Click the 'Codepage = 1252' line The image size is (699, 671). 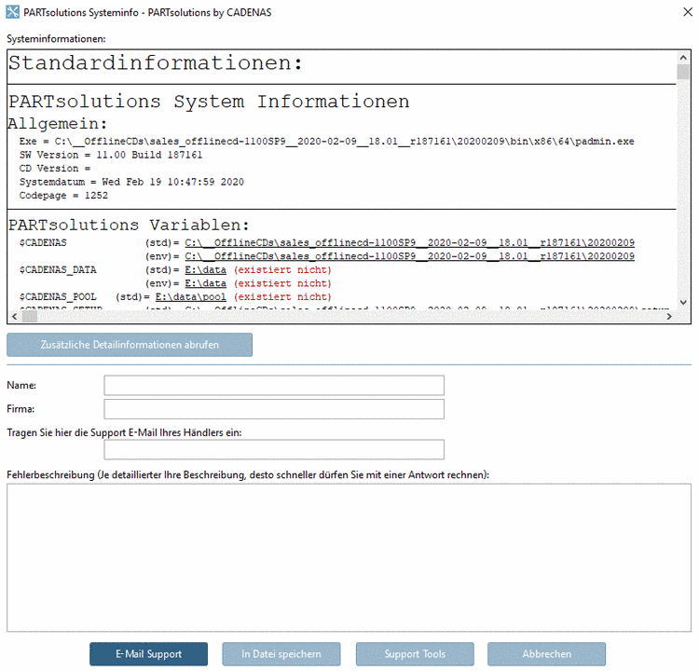(x=63, y=196)
